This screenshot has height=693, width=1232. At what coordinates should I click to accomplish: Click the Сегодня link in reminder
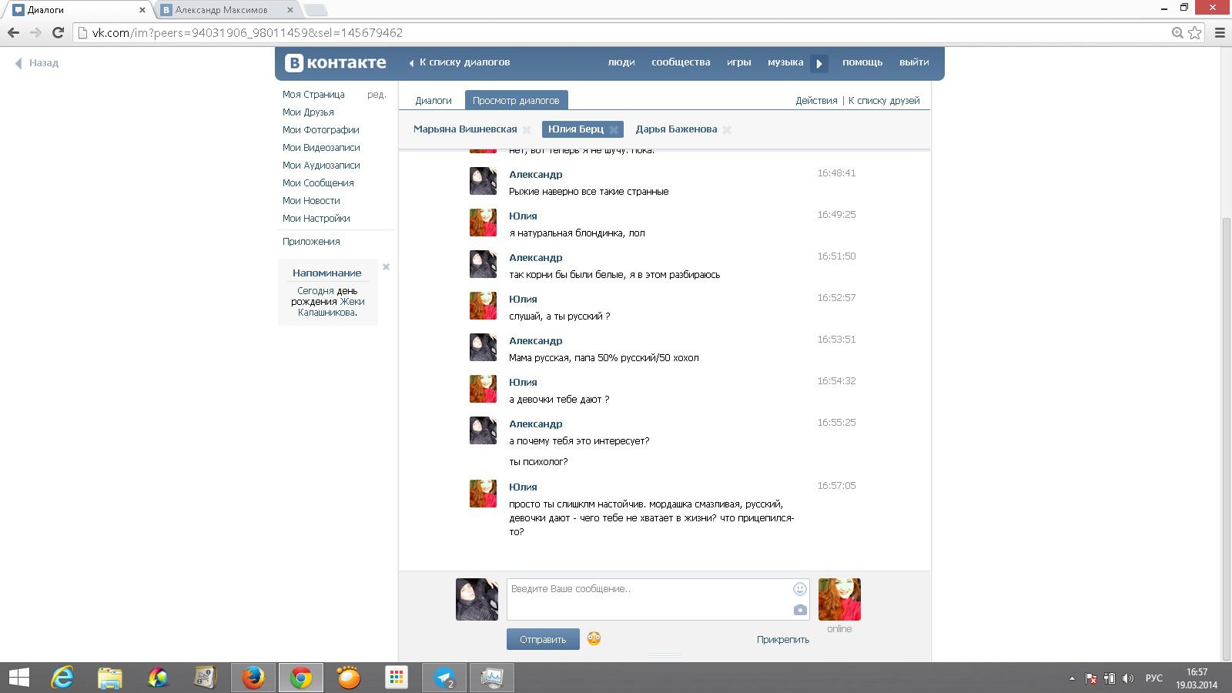pyautogui.click(x=316, y=291)
